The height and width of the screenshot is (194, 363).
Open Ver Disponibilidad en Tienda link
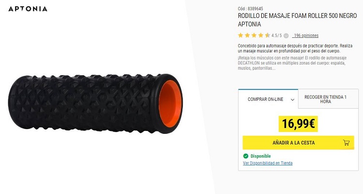(x=268, y=163)
